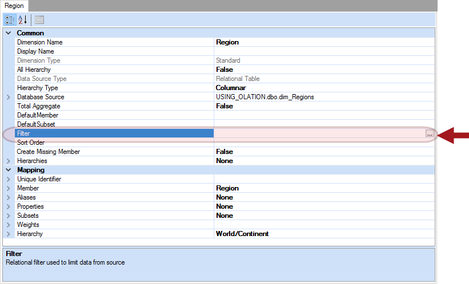469x284 pixels.
Task: Expand the Aliases mapping row
Action: coord(8,197)
